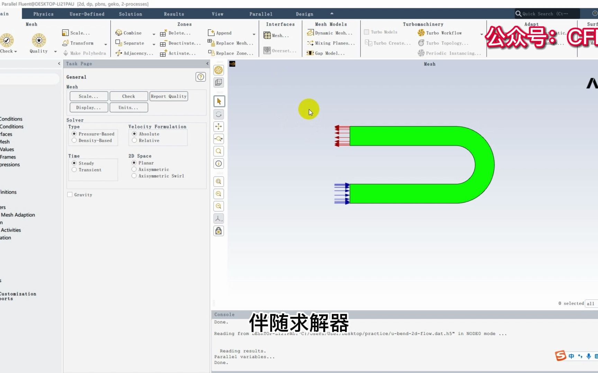The width and height of the screenshot is (598, 373).
Task: Open Turbo Workflow in Turbomachinery group
Action: (443, 33)
